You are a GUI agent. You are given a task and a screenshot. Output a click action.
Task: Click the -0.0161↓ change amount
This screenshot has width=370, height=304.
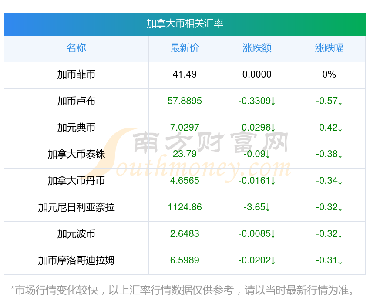coord(257,181)
